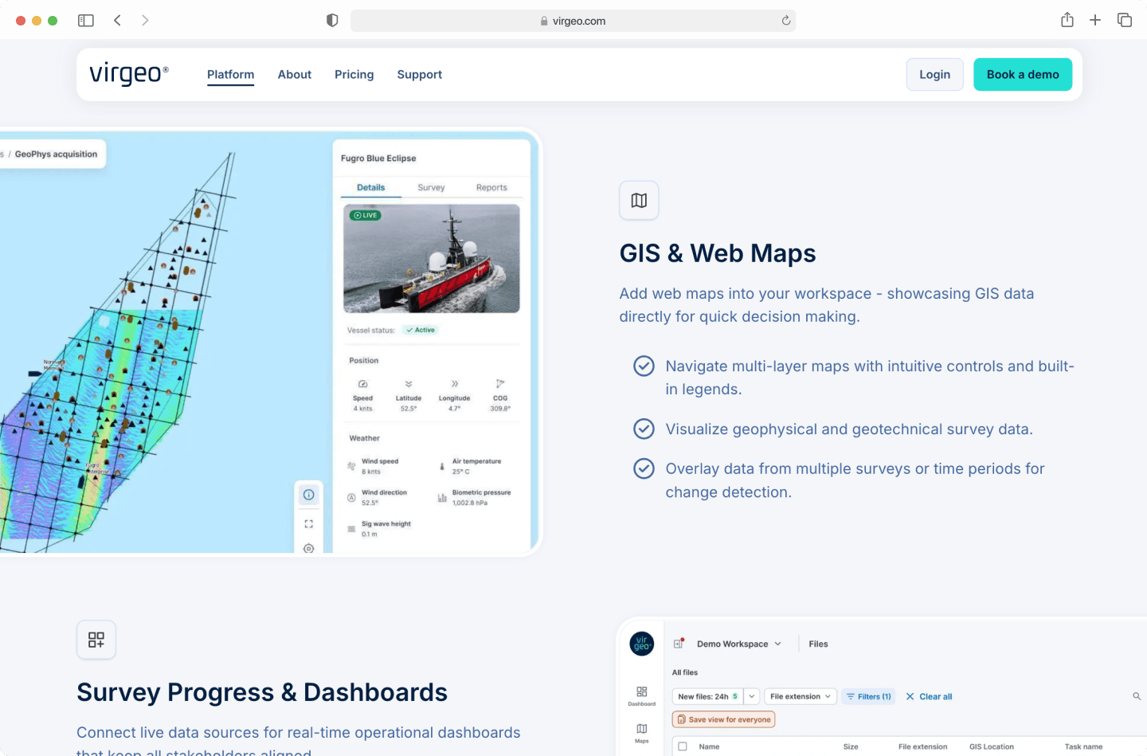This screenshot has height=756, width=1147.
Task: Open the Support menu item
Action: point(420,74)
